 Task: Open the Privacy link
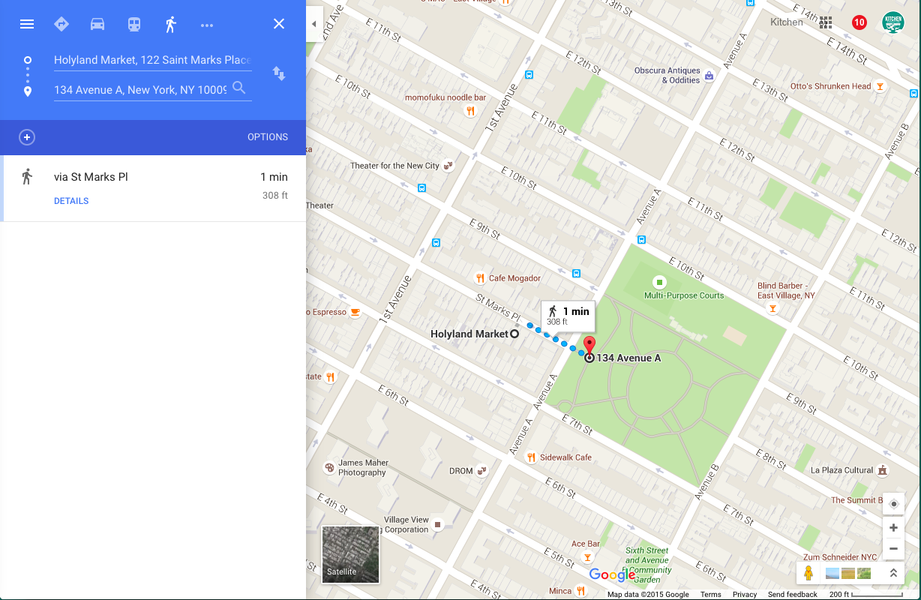click(x=745, y=595)
